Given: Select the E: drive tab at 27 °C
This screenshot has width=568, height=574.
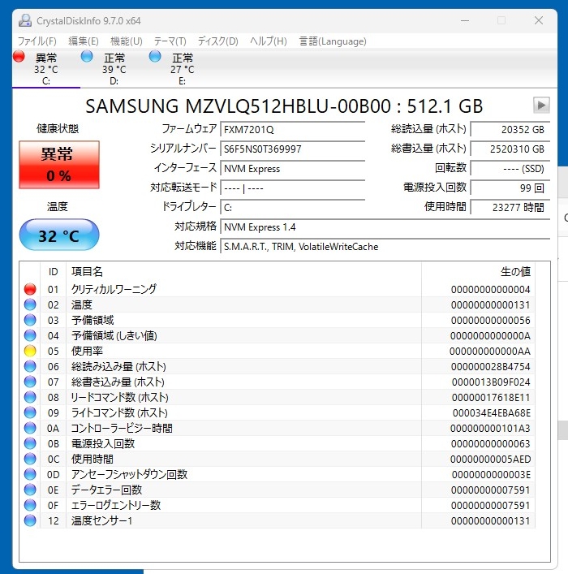Looking at the screenshot, I should click(x=182, y=69).
